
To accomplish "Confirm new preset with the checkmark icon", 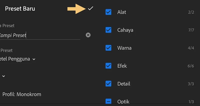I will pyautogui.click(x=90, y=9).
